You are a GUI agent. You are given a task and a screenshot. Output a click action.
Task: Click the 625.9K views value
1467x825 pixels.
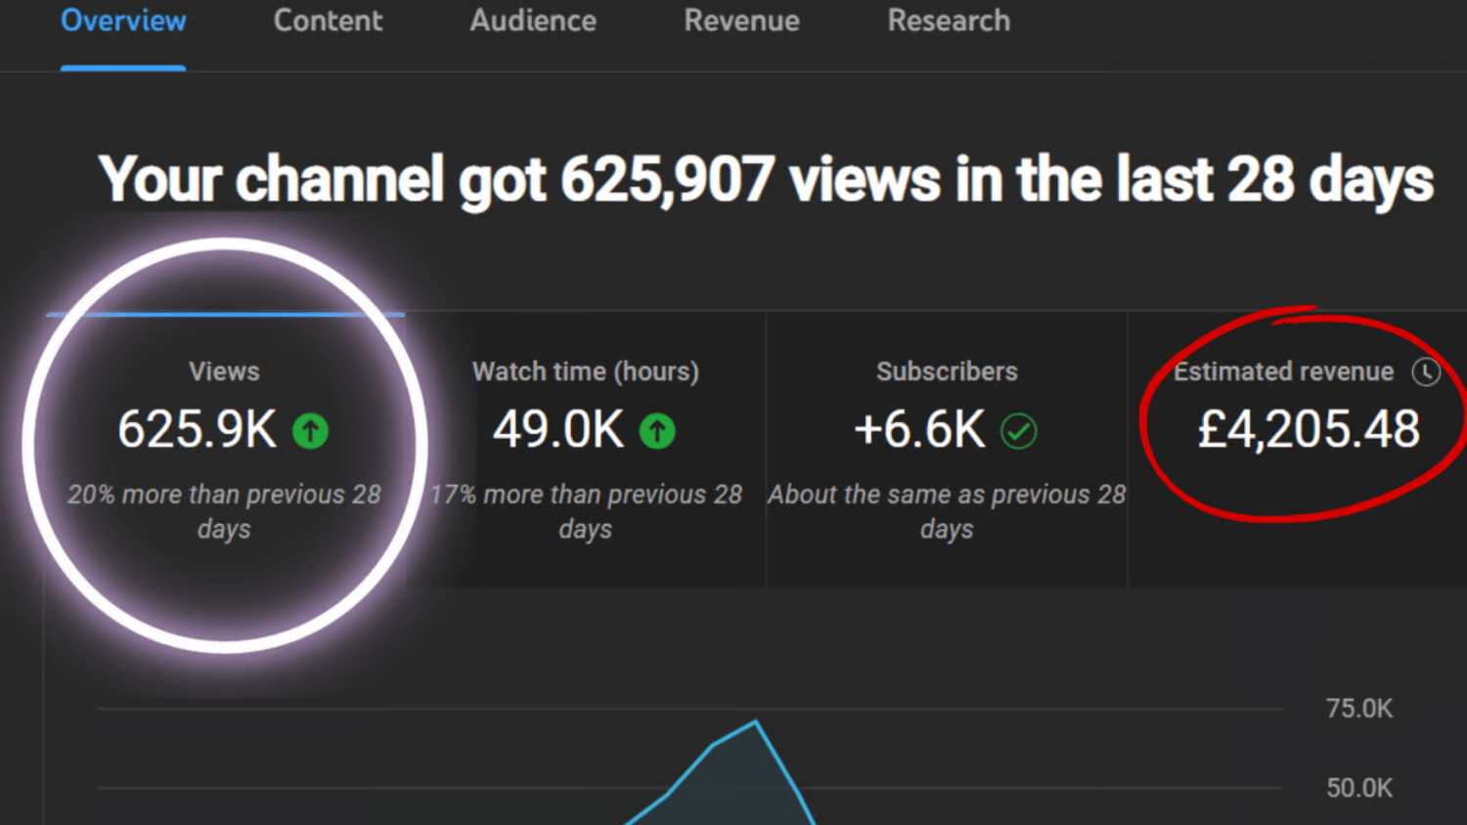point(198,429)
